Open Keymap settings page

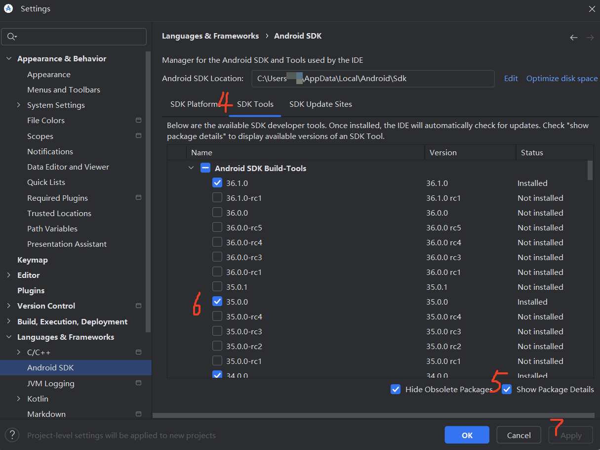pyautogui.click(x=33, y=260)
